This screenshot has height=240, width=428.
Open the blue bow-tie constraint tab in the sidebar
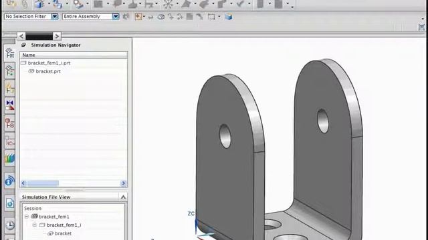[x=10, y=105]
